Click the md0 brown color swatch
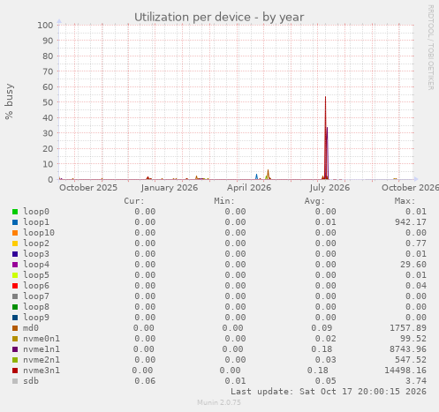Screen dimensions: 439x412 coord(15,328)
